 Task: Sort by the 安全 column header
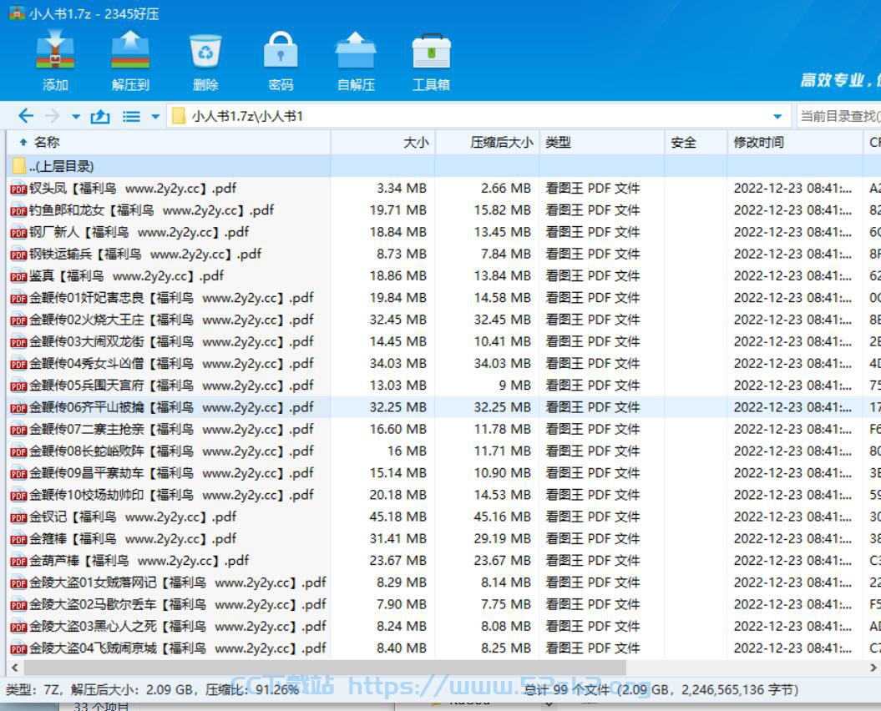pyautogui.click(x=696, y=142)
